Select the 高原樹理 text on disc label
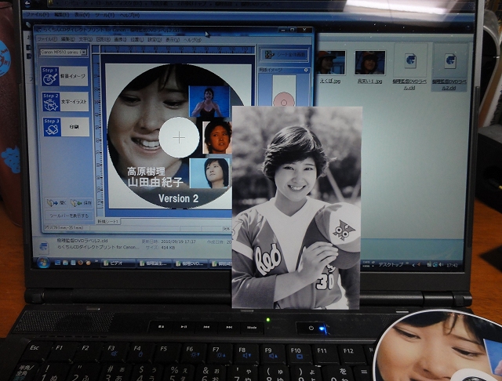502x381 pixels. click(146, 172)
